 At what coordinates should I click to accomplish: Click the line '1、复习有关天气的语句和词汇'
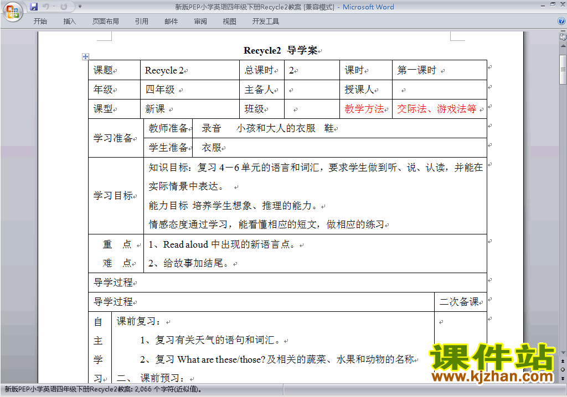212,340
